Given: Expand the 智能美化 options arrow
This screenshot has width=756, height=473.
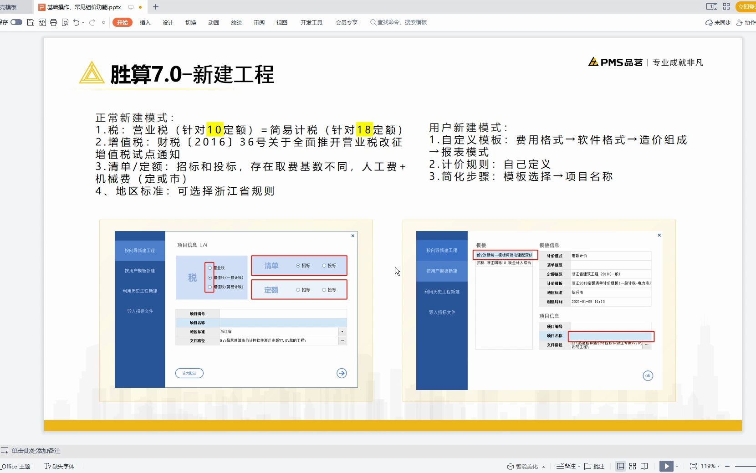Looking at the screenshot, I should (x=543, y=467).
